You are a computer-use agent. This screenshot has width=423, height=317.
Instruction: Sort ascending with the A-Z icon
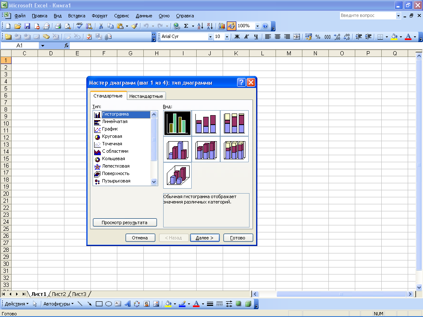pos(200,26)
